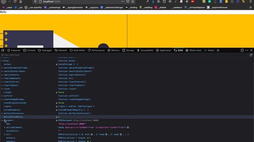The image size is (254, 142).
Task: Open the Library icon in the browser toolbar
Action: (x=159, y=2)
